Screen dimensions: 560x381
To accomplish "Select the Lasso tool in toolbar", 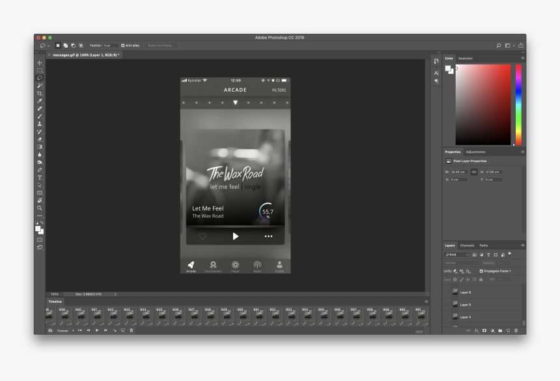I will tap(40, 78).
